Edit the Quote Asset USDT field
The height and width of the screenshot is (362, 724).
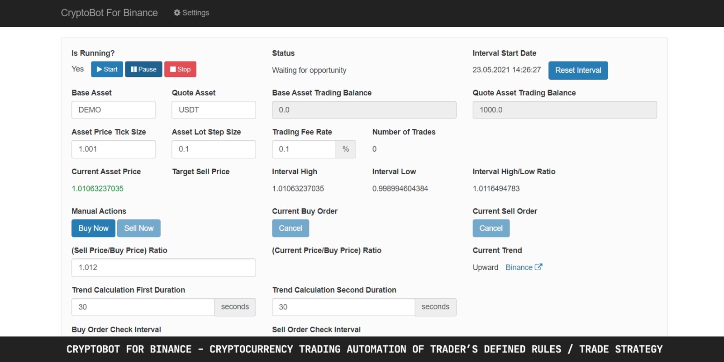214,110
